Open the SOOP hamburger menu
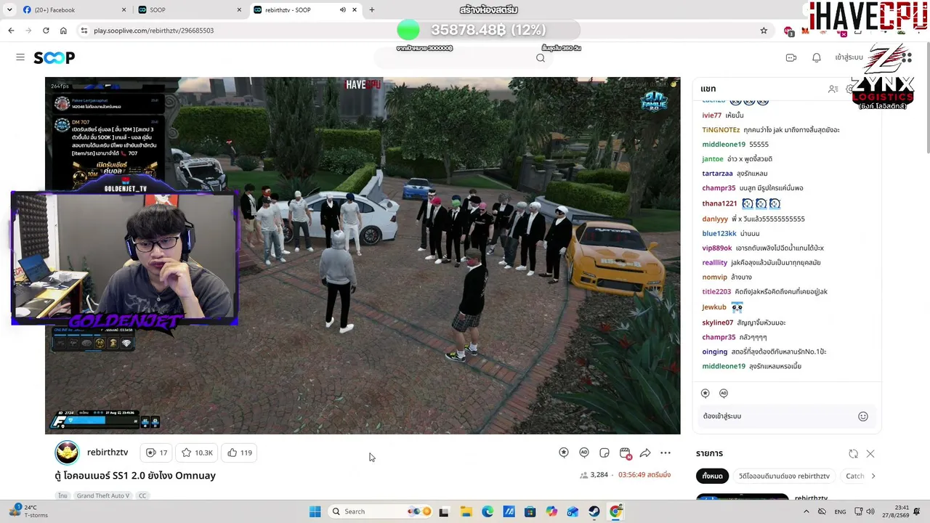The width and height of the screenshot is (930, 523). coord(20,57)
